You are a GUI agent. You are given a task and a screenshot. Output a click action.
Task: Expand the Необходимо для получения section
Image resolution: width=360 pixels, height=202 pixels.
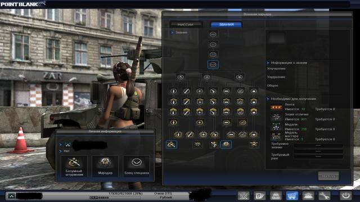[268, 99]
